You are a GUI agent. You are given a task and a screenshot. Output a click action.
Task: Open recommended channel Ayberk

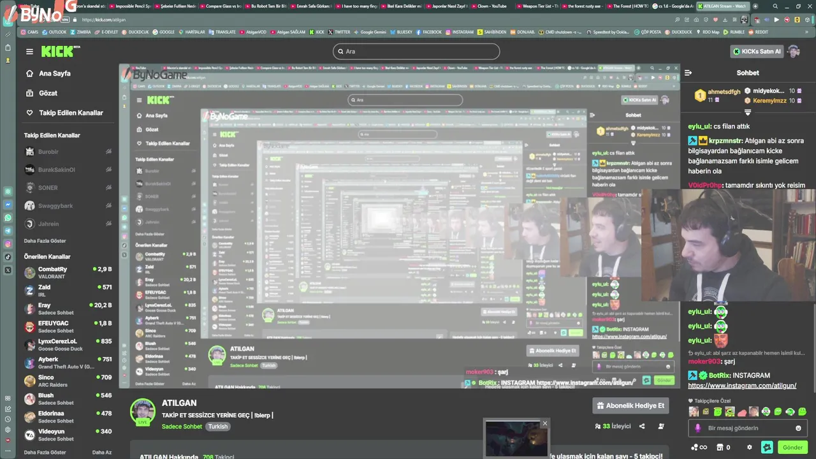[68, 363]
